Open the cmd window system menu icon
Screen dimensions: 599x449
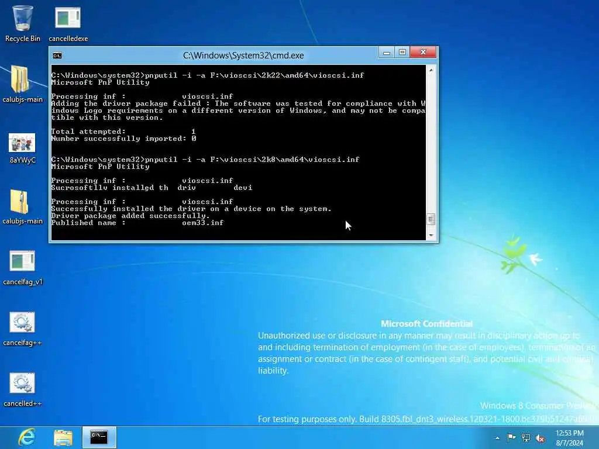coord(57,56)
